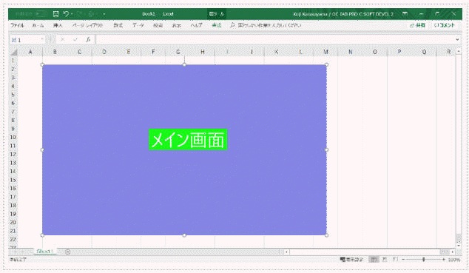Click the Enter checkmark formula bar icon

[75, 39]
